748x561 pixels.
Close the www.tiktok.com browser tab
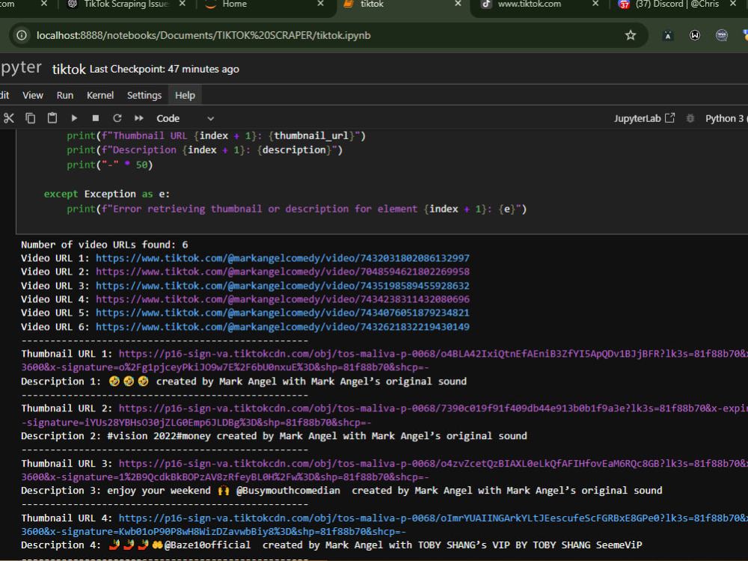pos(595,4)
